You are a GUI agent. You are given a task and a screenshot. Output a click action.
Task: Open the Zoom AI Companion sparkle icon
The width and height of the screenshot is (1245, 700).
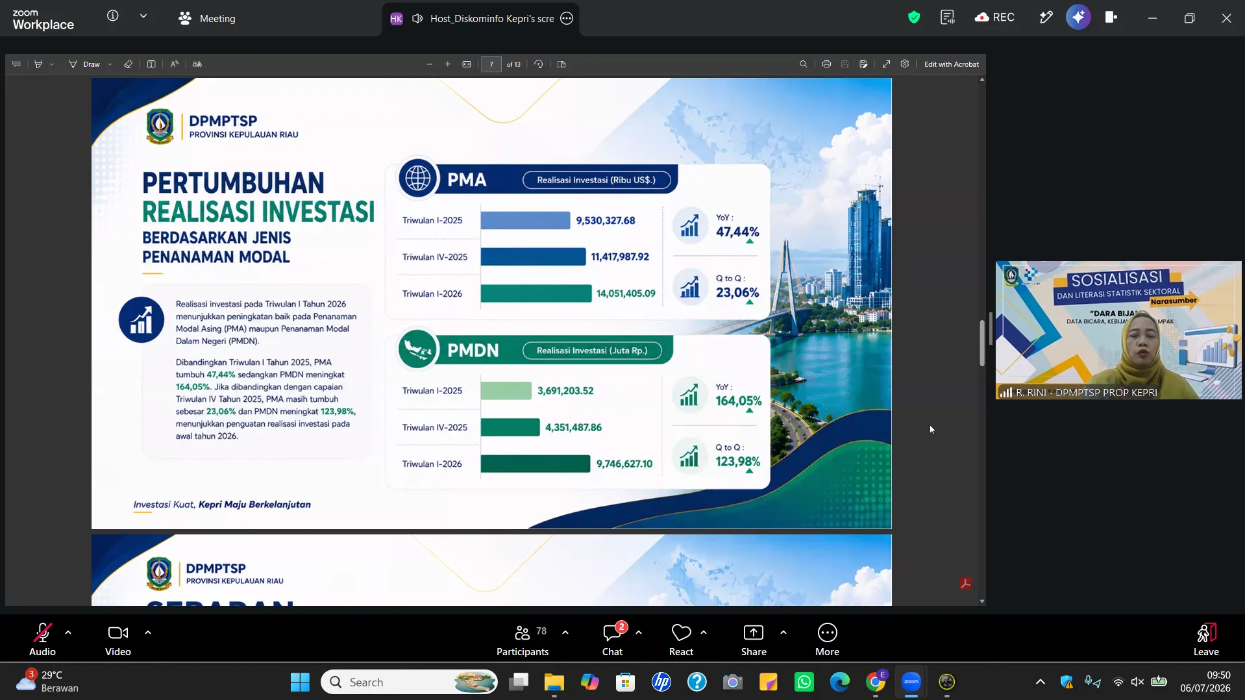pyautogui.click(x=1078, y=18)
